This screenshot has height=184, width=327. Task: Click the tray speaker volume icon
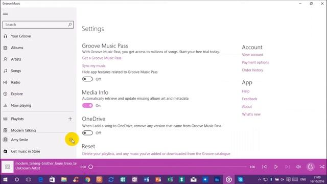point(283,179)
